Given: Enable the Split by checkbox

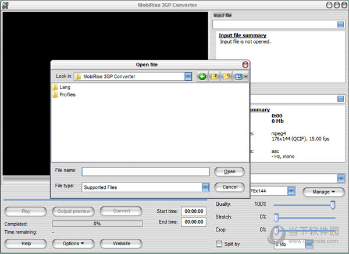Looking at the screenshot, I should (219, 244).
